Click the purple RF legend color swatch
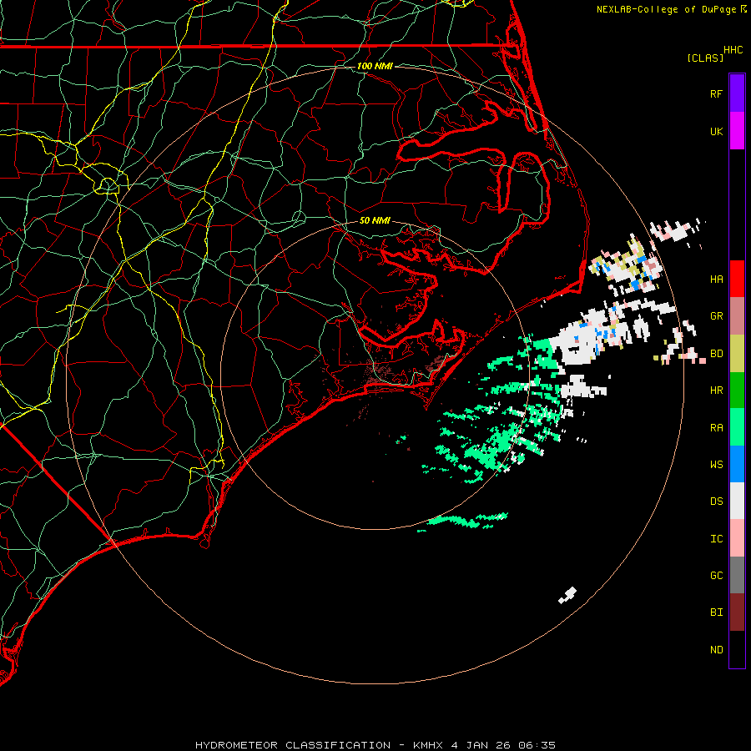Viewport: 751px width, 751px height. click(737, 93)
